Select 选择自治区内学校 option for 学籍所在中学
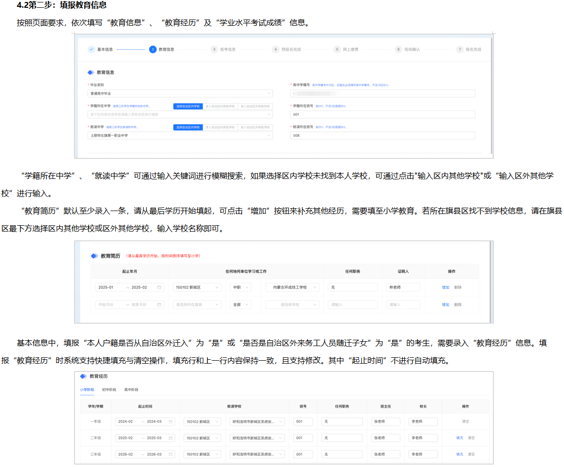564x467 pixels. [188, 106]
